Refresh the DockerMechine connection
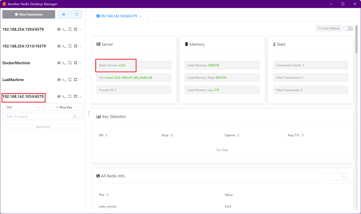The image size is (361, 214). pyautogui.click(x=70, y=63)
